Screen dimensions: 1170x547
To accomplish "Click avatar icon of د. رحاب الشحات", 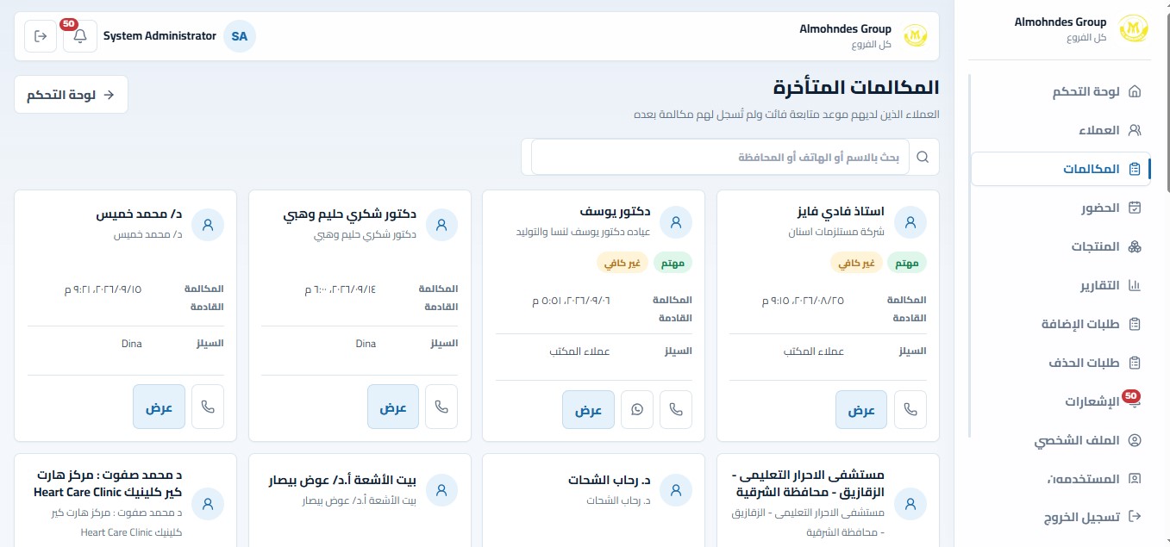I will [x=676, y=489].
